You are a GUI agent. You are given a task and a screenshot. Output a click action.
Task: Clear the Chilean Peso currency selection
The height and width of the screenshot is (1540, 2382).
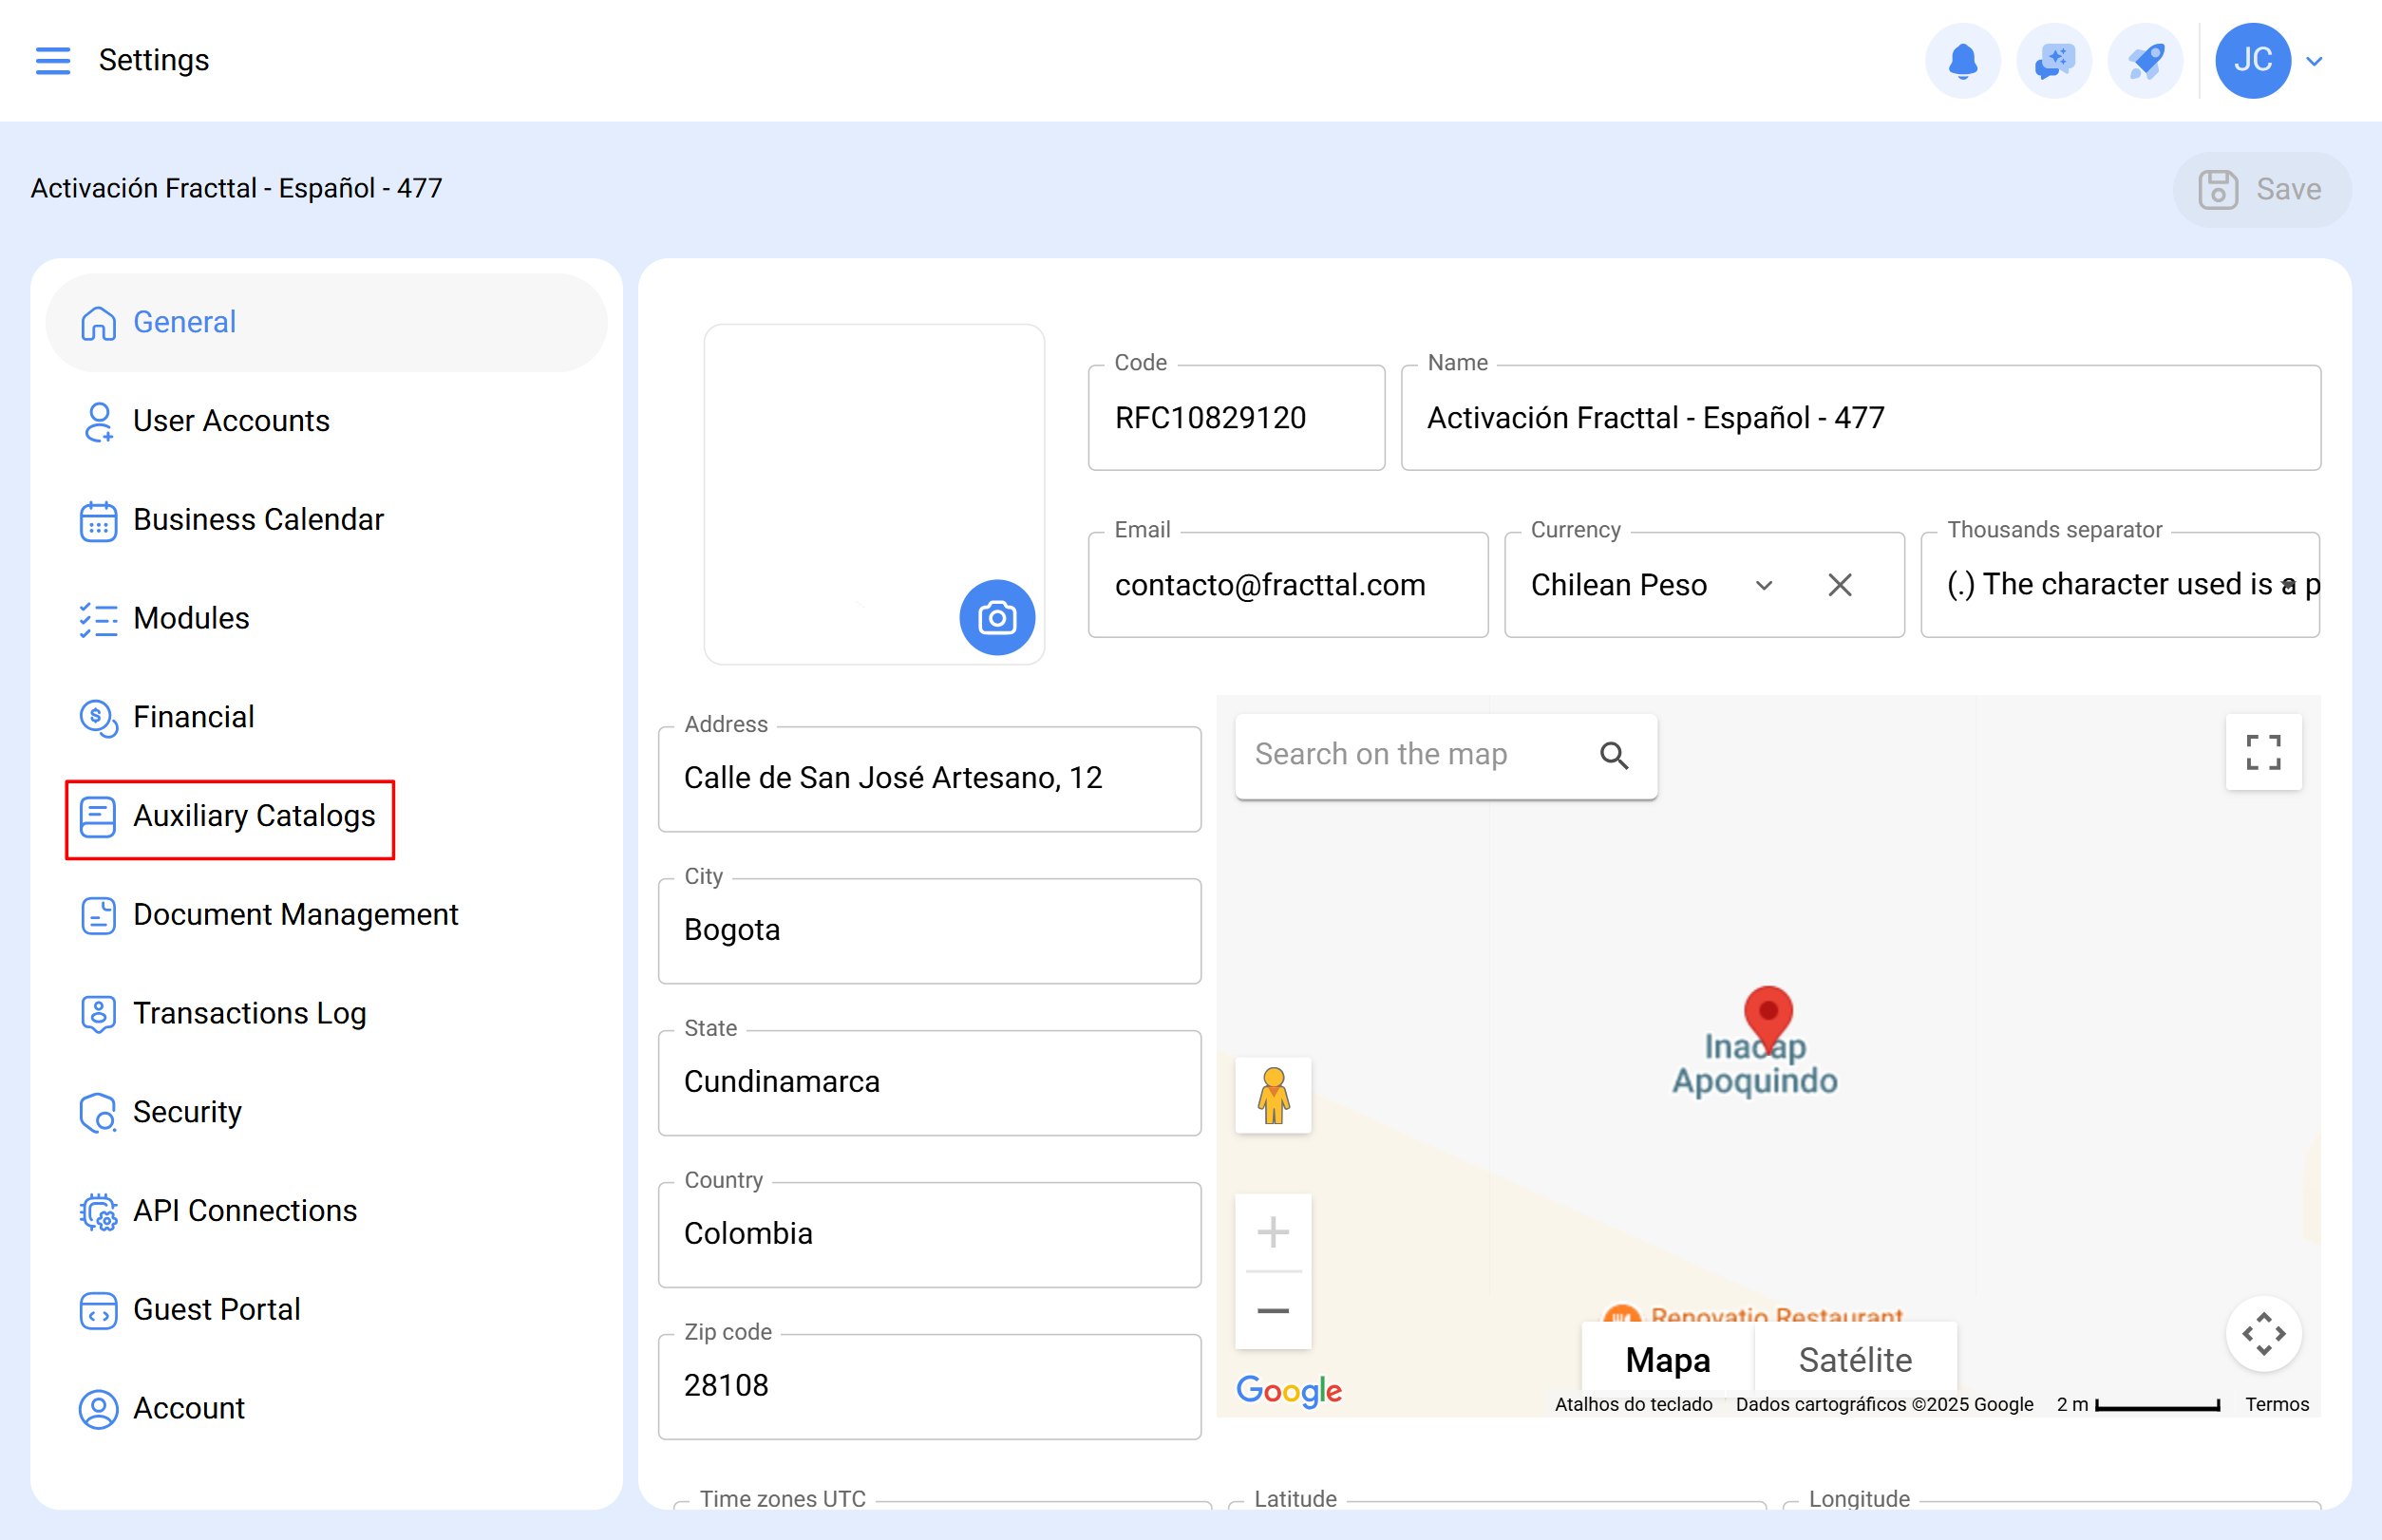(x=1839, y=585)
